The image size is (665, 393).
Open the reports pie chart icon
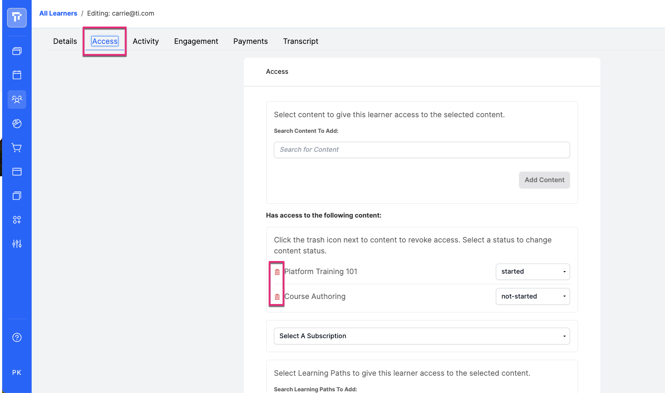(x=17, y=124)
